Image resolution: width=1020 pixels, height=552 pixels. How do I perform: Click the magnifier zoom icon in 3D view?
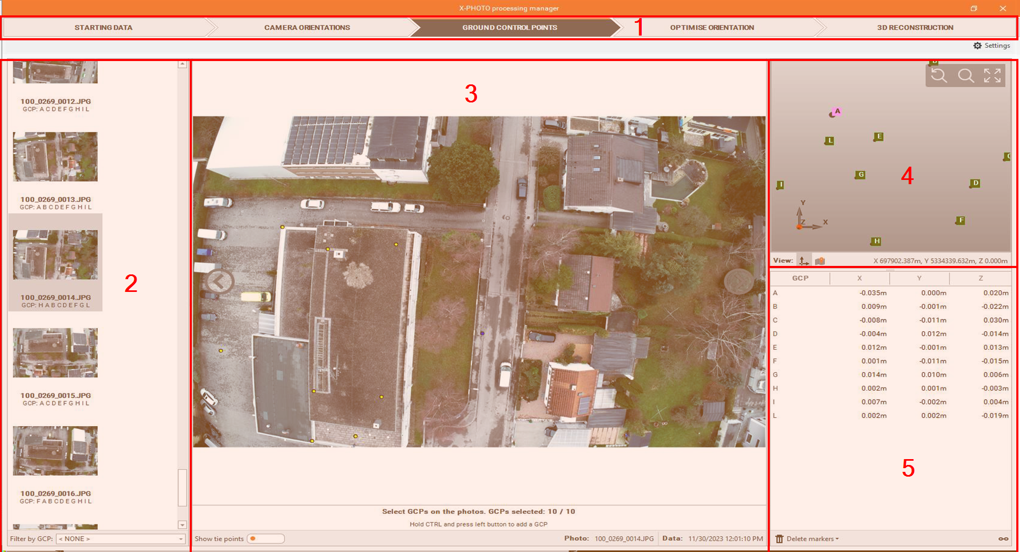[965, 76]
